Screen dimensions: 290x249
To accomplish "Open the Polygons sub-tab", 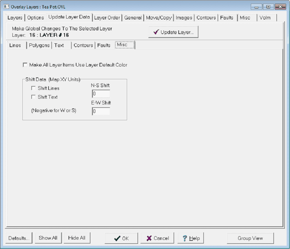I will click(x=39, y=45).
